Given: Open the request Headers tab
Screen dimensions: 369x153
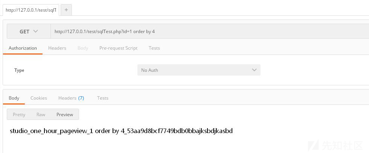Looking at the screenshot, I should (x=57, y=48).
